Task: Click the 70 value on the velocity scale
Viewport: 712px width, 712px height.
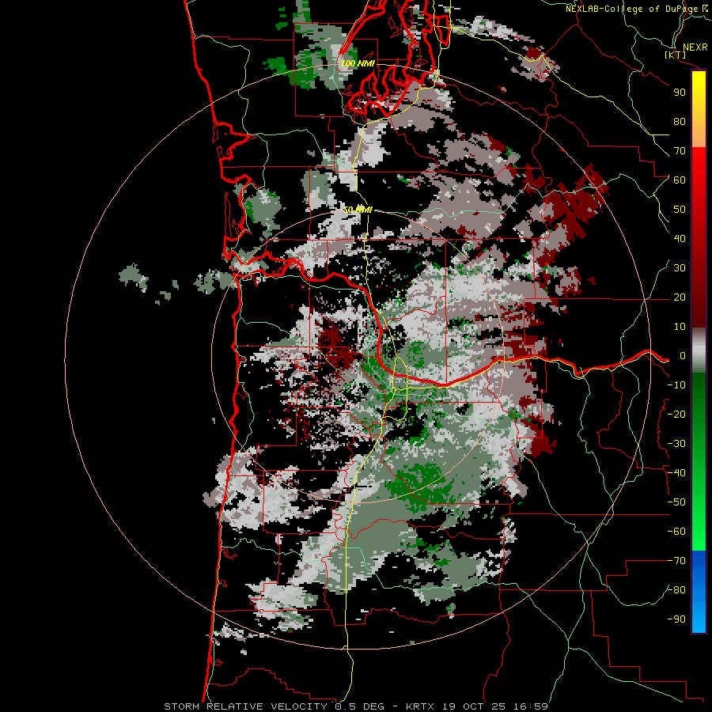Action: (680, 151)
